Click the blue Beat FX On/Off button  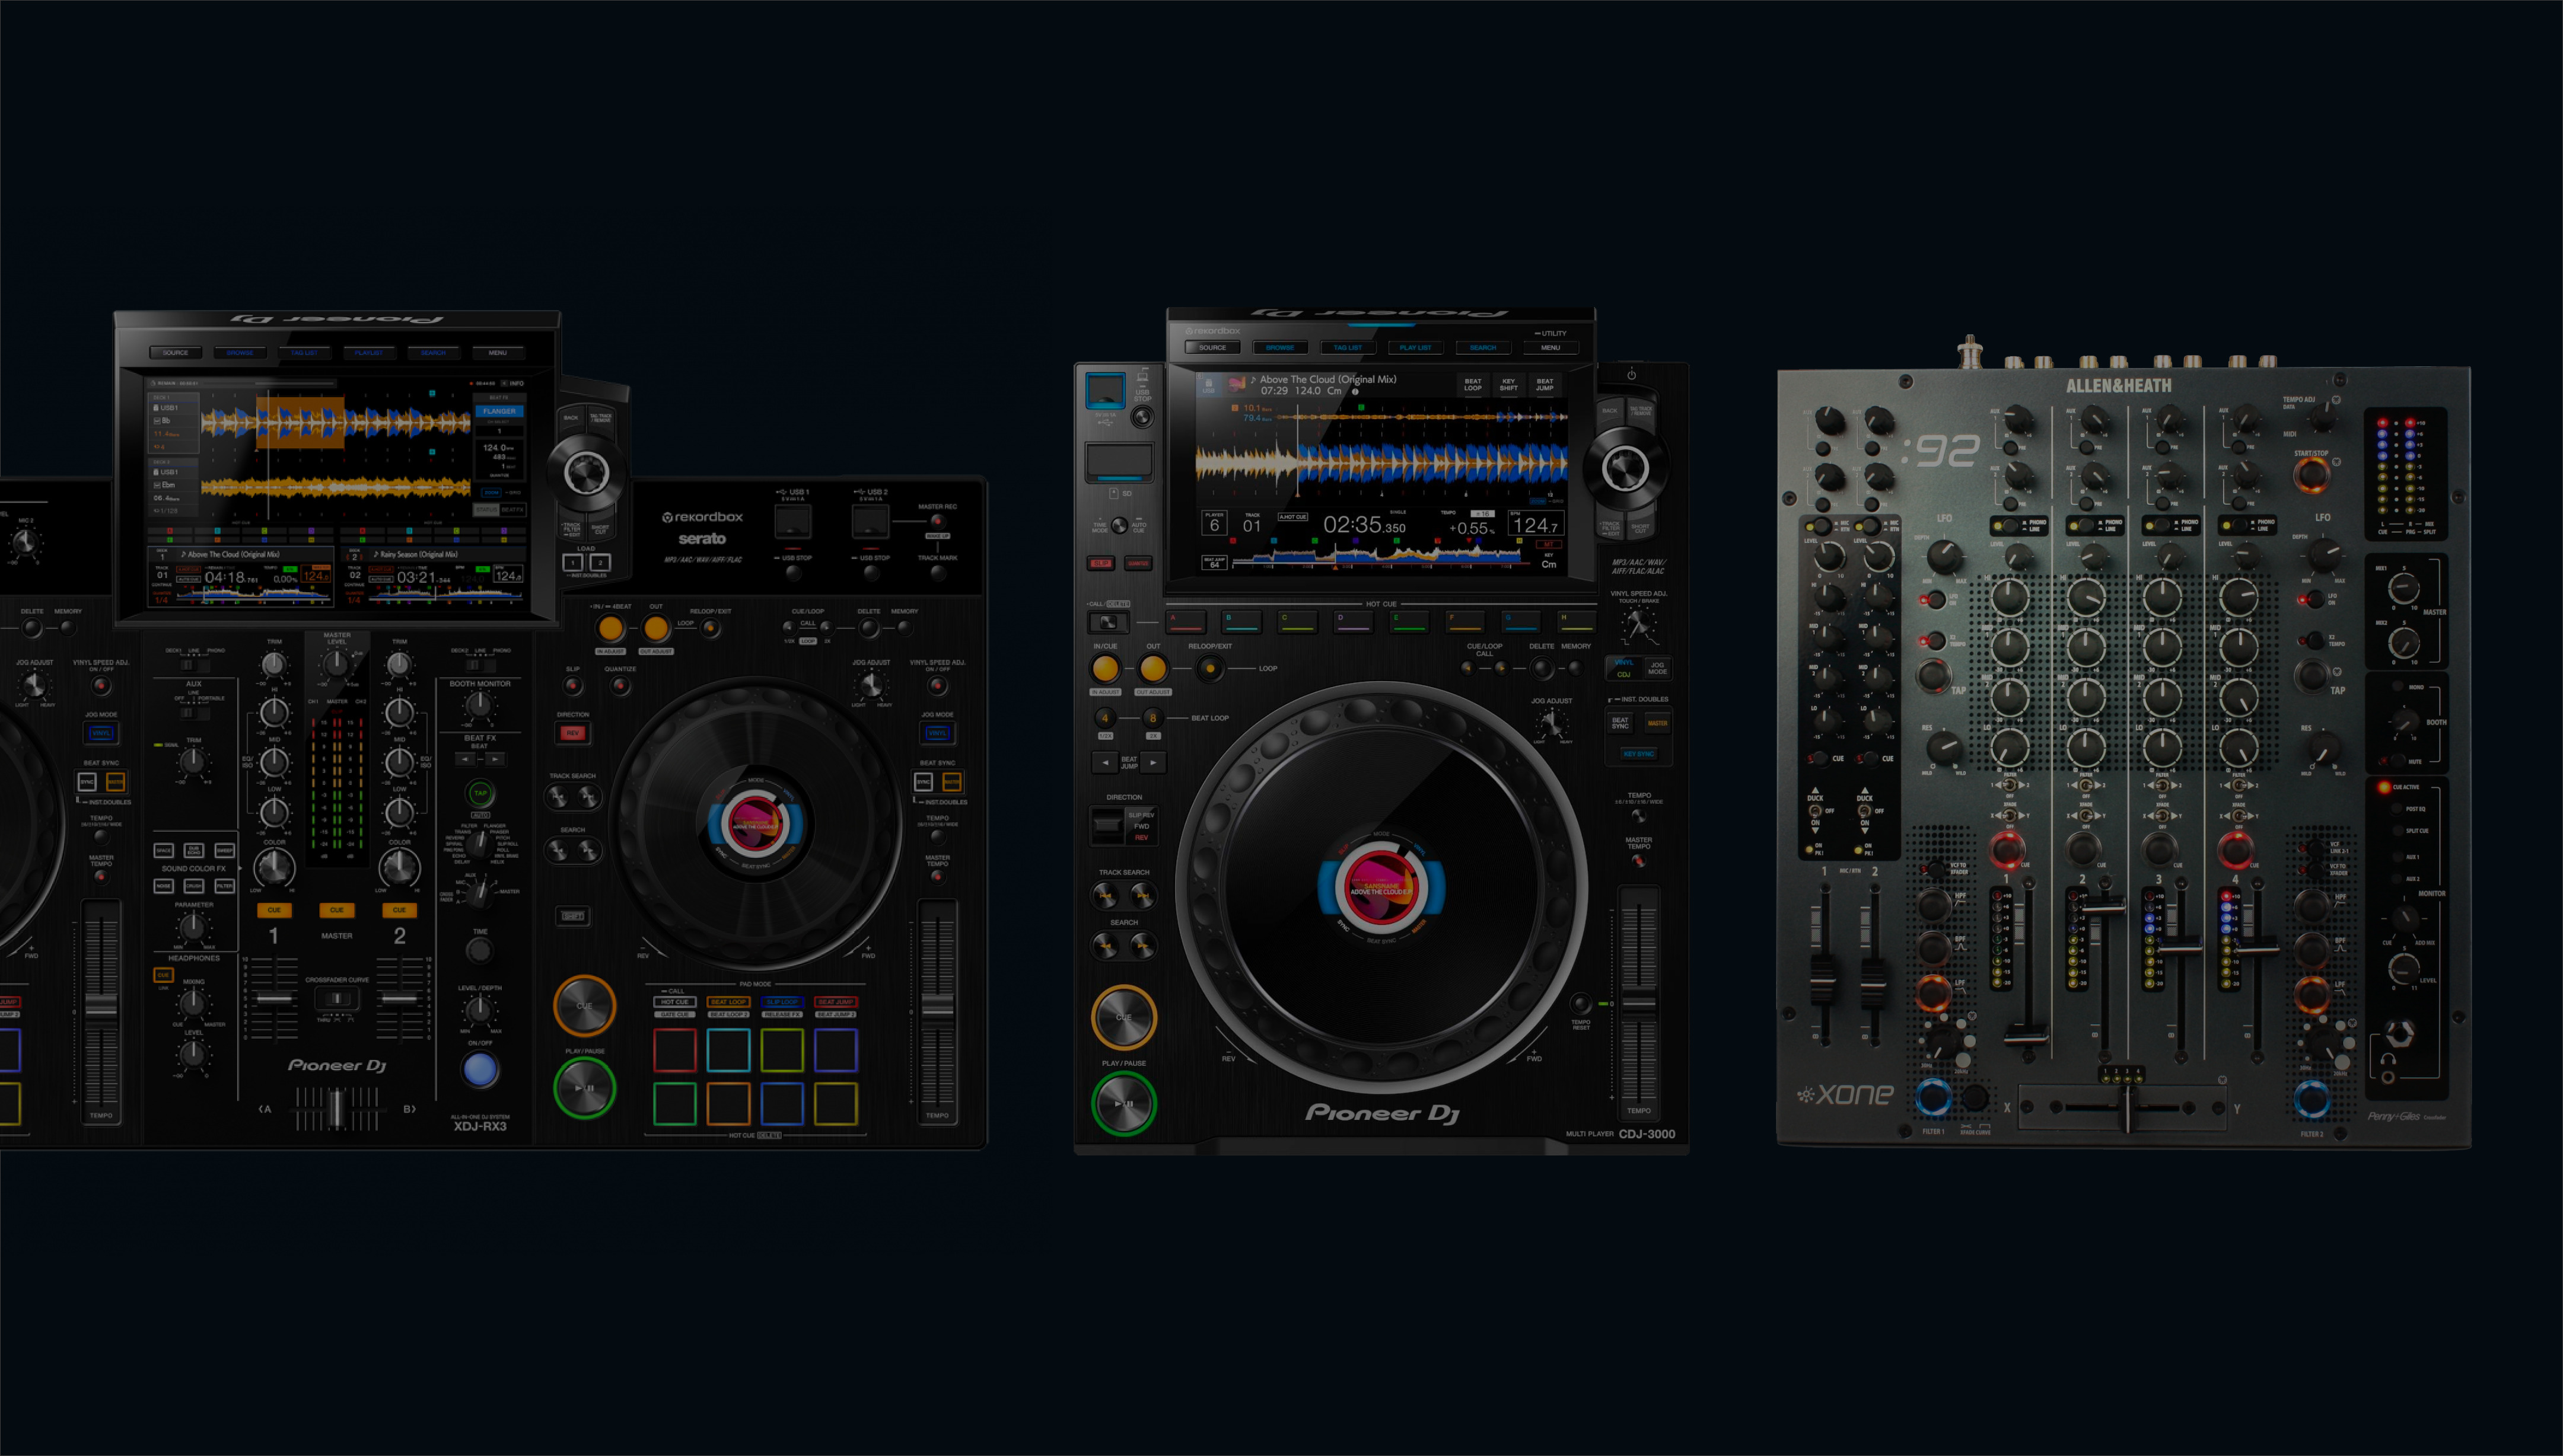480,1070
